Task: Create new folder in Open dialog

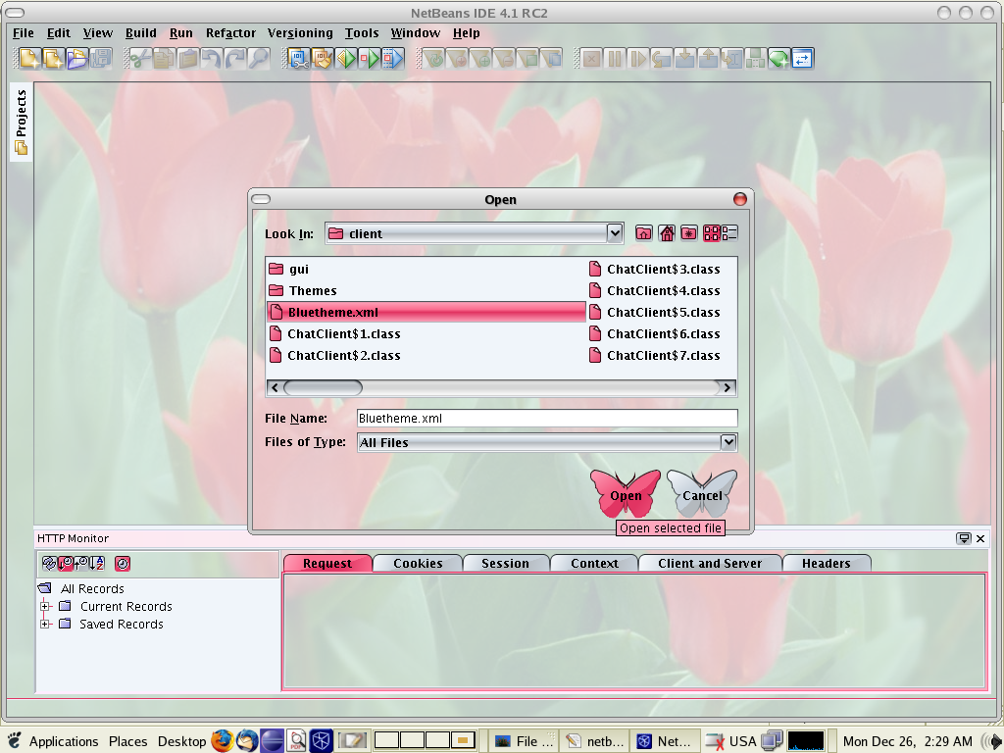Action: [689, 233]
